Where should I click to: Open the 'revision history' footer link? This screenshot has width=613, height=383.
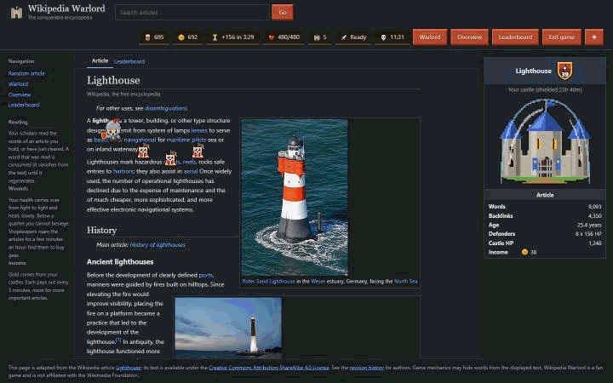[x=366, y=368]
